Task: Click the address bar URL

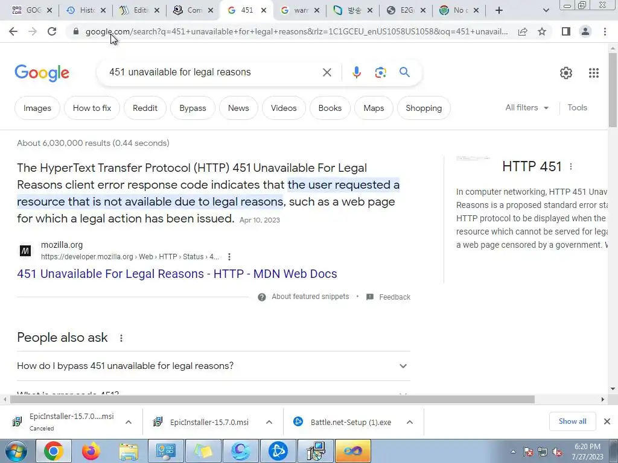Action: (x=296, y=31)
